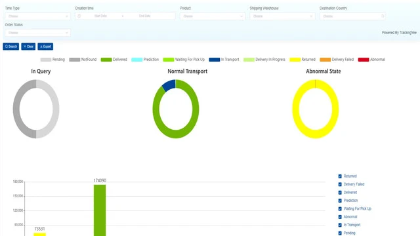The height and width of the screenshot is (236, 420).
Task: Click the Normal Transport chart title
Action: click(x=188, y=71)
